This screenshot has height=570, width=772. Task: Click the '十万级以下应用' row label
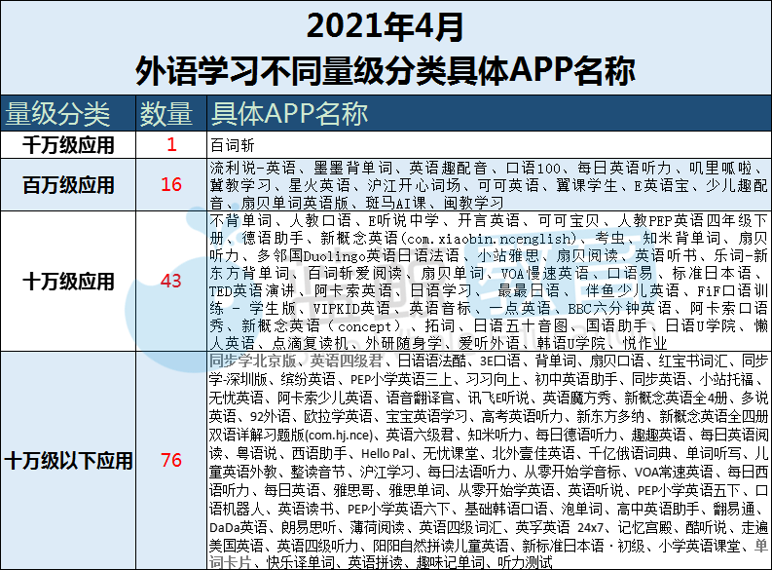click(68, 461)
